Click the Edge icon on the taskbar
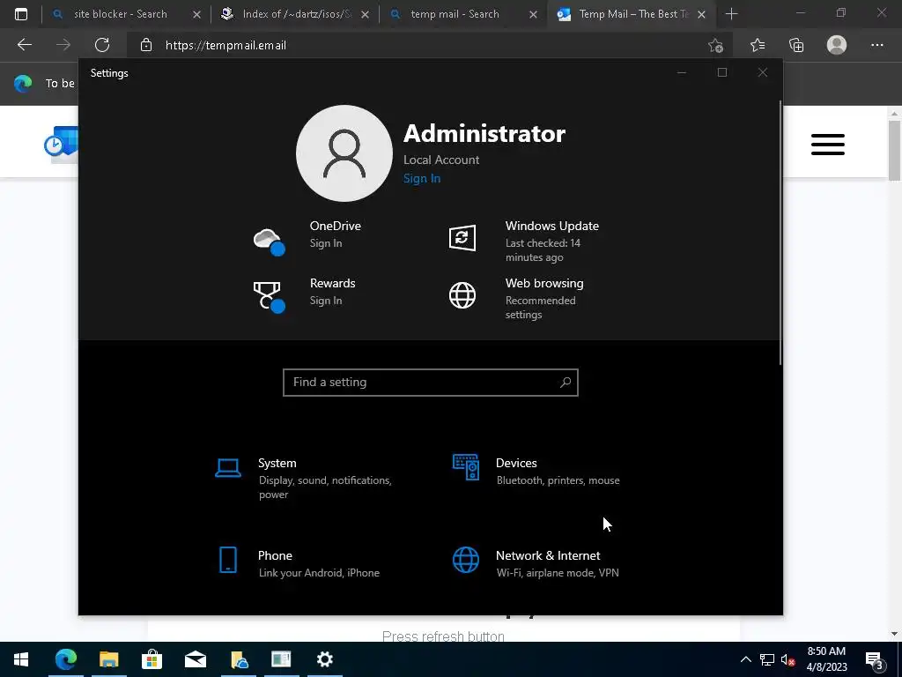Screen dimensions: 902x677 coord(65,659)
